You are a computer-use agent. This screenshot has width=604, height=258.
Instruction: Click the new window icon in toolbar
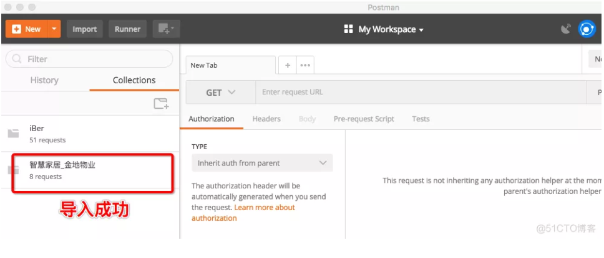(x=165, y=29)
